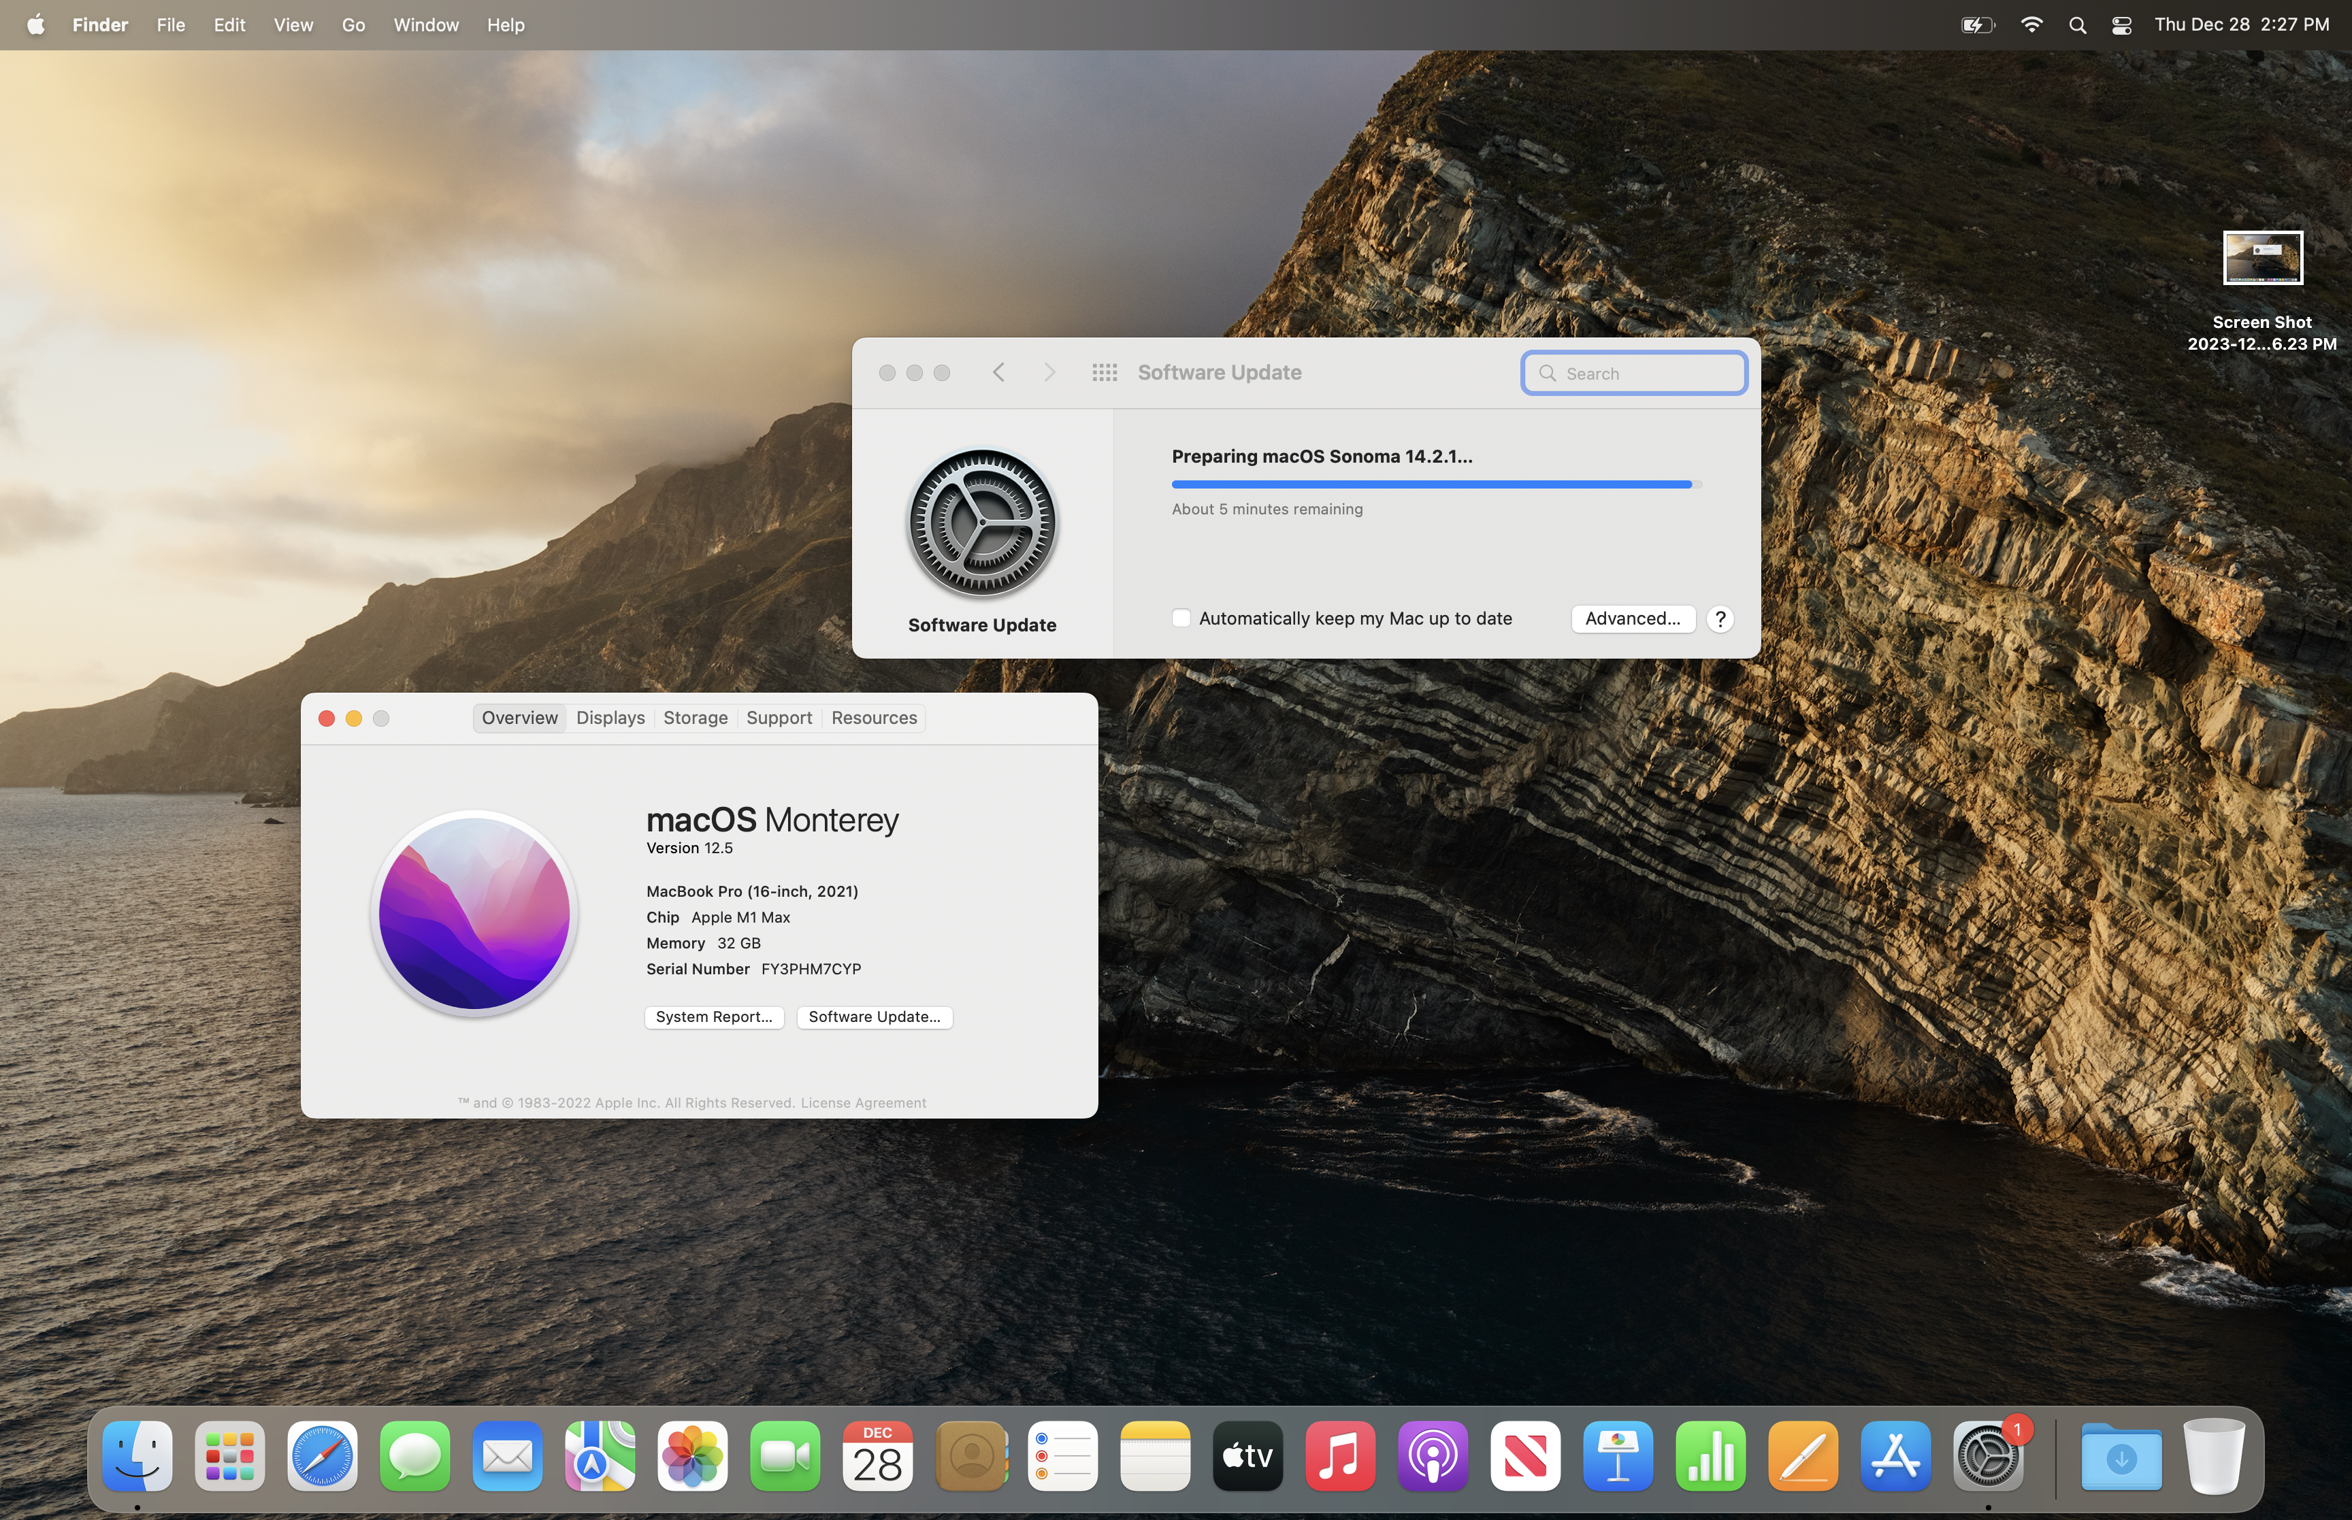Screen dimensions: 2352x1520
Task: Open Notes app in Dock
Action: point(1156,1455)
